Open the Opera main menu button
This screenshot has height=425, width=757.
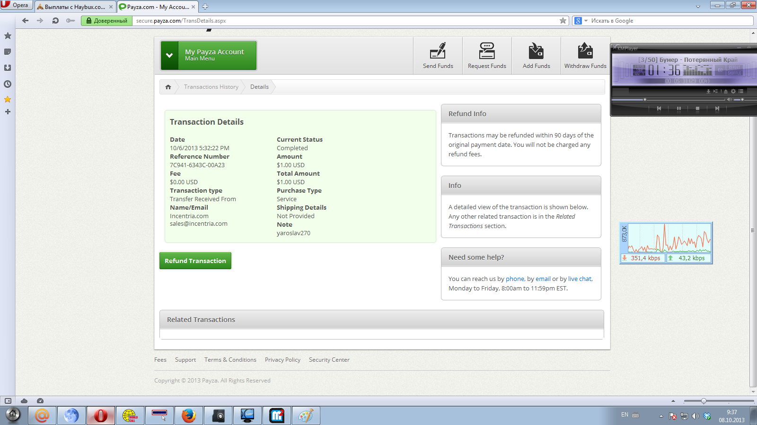tap(16, 5)
